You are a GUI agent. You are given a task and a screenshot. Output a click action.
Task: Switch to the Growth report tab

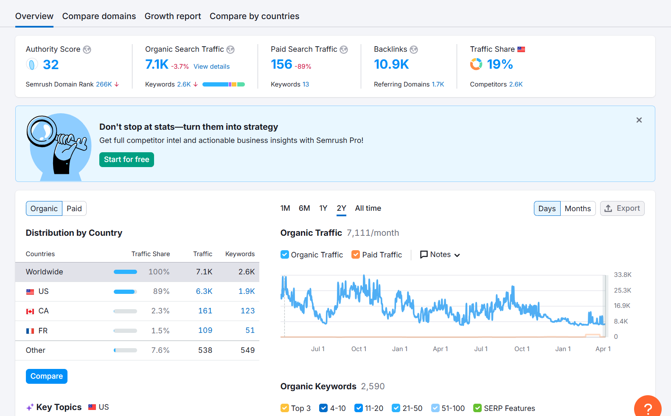[x=173, y=16]
